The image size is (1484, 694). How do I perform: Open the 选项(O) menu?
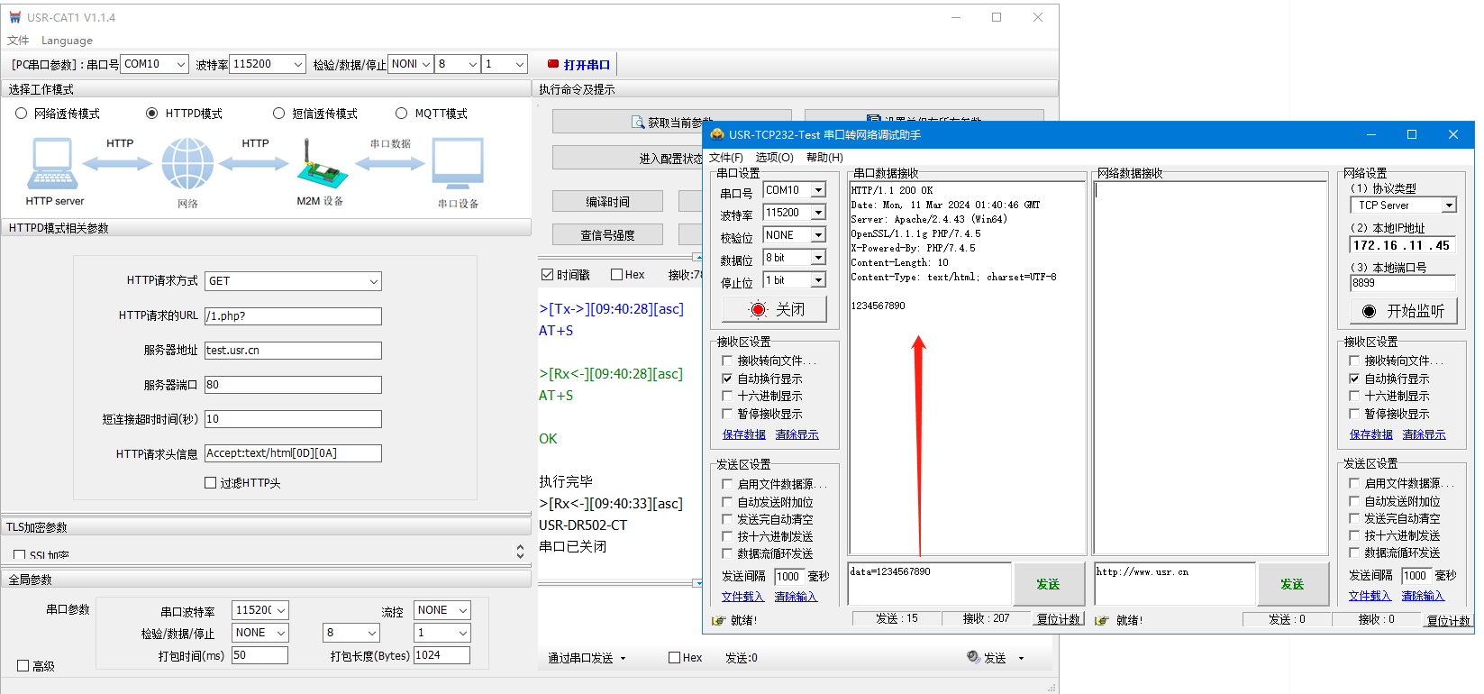(774, 158)
